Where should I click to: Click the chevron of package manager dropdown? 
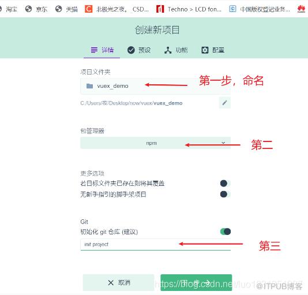[x=223, y=143]
